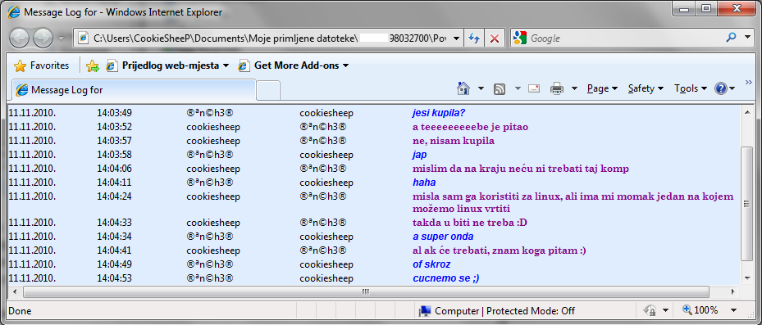Open the Safety menu
The image size is (762, 325).
click(x=646, y=88)
